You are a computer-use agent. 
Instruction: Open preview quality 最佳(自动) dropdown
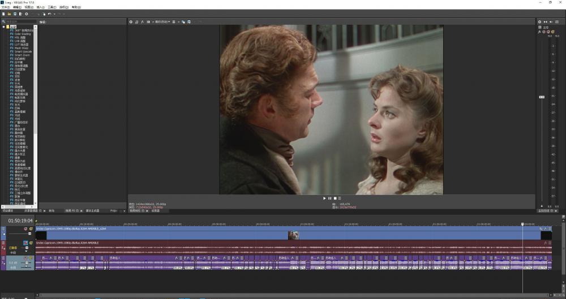click(x=162, y=22)
